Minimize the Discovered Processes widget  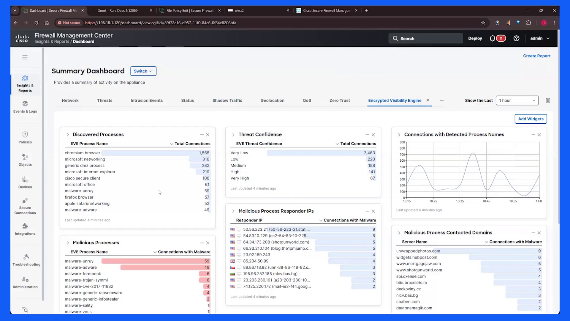tap(202, 135)
